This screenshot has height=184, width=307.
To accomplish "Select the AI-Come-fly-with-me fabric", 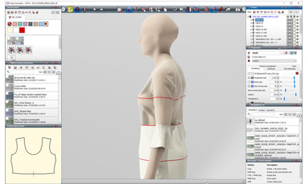I will pyautogui.click(x=32, y=79).
